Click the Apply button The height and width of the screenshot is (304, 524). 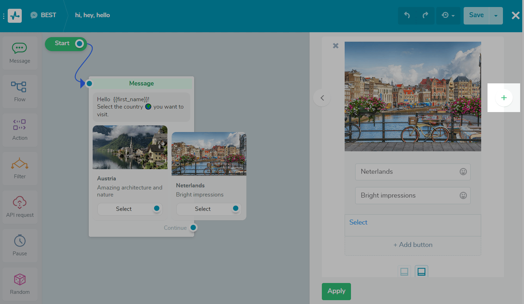[x=336, y=291]
